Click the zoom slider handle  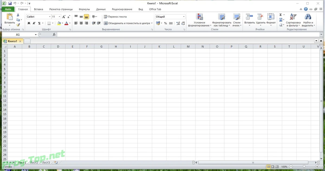coord(304,167)
